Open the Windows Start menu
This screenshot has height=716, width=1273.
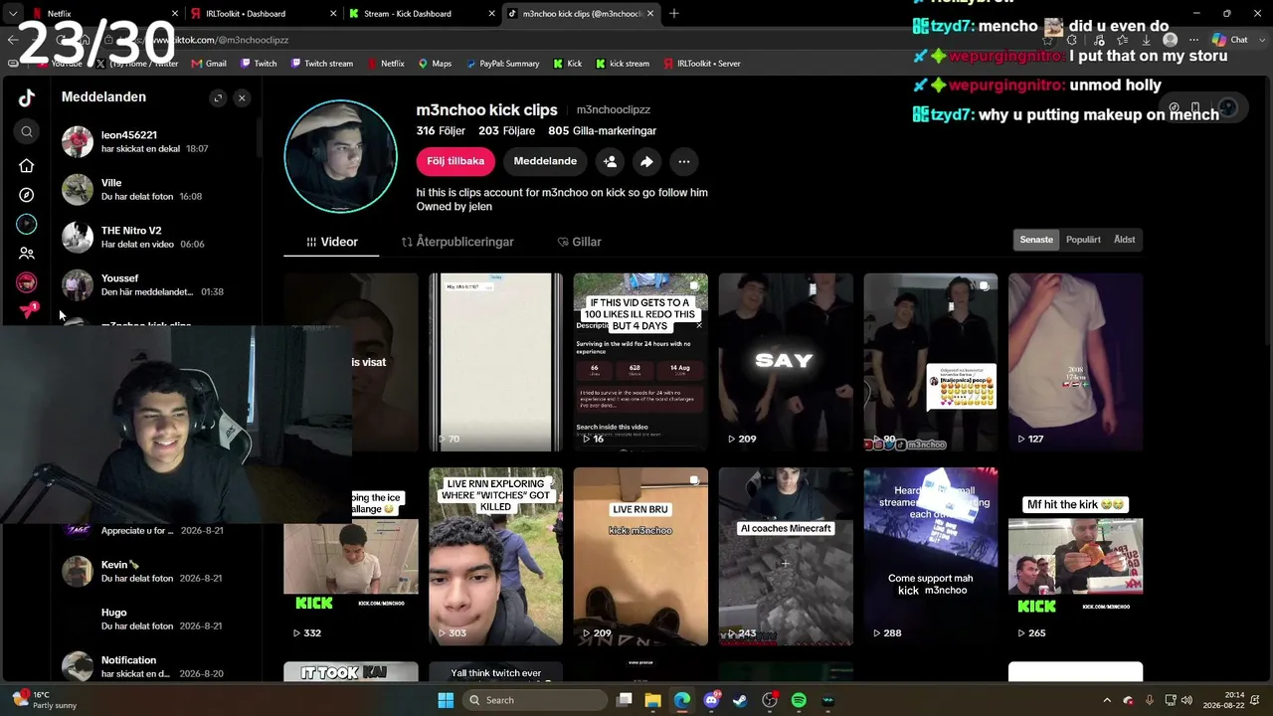tap(446, 700)
